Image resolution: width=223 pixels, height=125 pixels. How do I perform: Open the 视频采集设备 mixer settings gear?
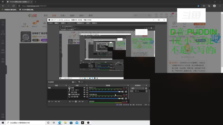126,98
